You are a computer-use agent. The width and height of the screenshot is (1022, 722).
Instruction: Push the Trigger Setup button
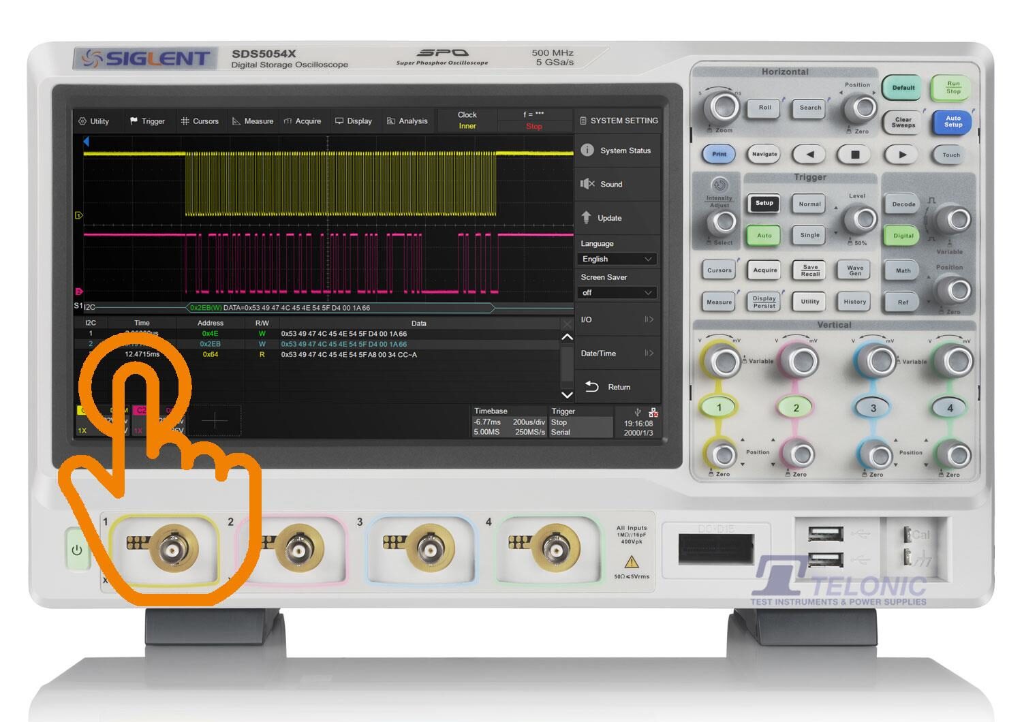[x=764, y=203]
